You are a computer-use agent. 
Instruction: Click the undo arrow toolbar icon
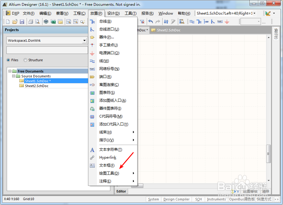tap(151, 22)
